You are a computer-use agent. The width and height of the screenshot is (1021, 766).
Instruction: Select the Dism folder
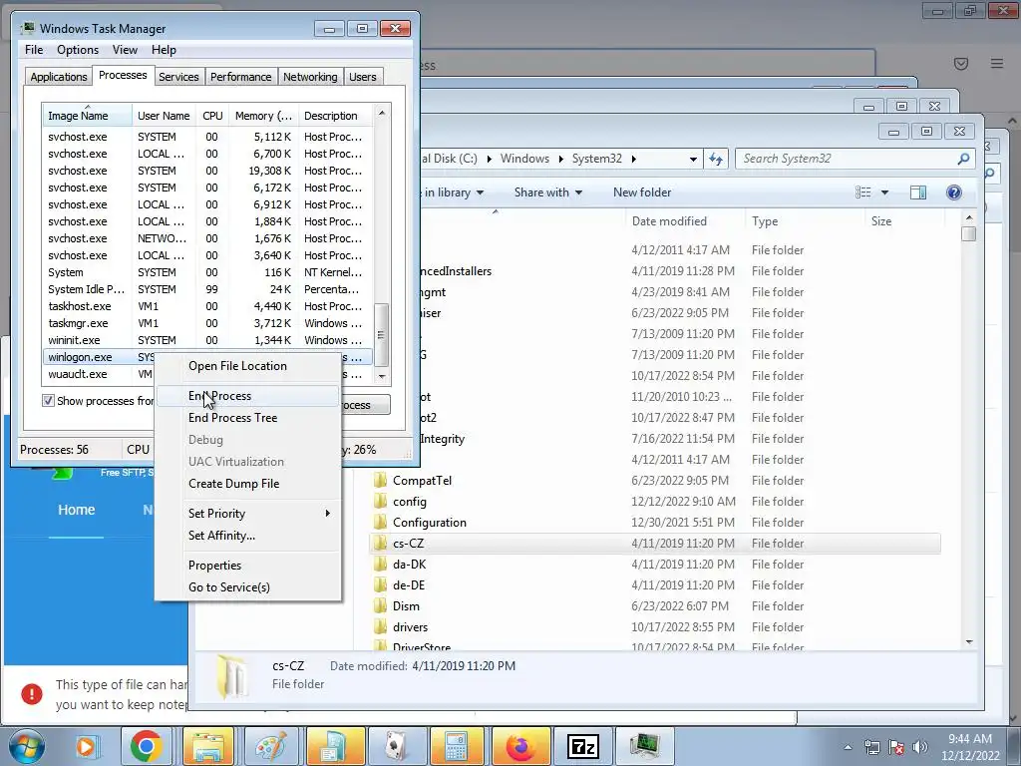pos(406,605)
